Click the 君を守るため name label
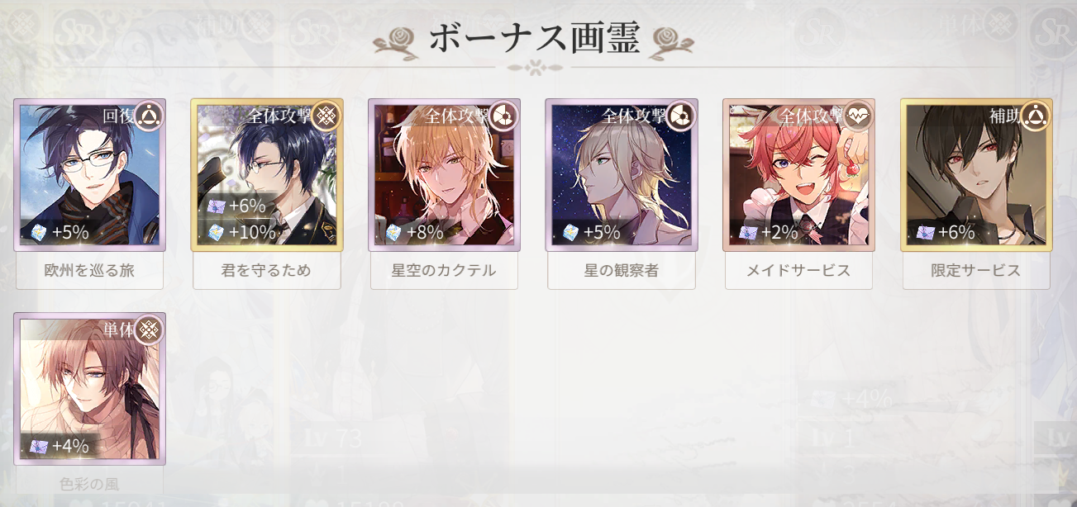Image resolution: width=1077 pixels, height=507 pixels. [x=267, y=271]
